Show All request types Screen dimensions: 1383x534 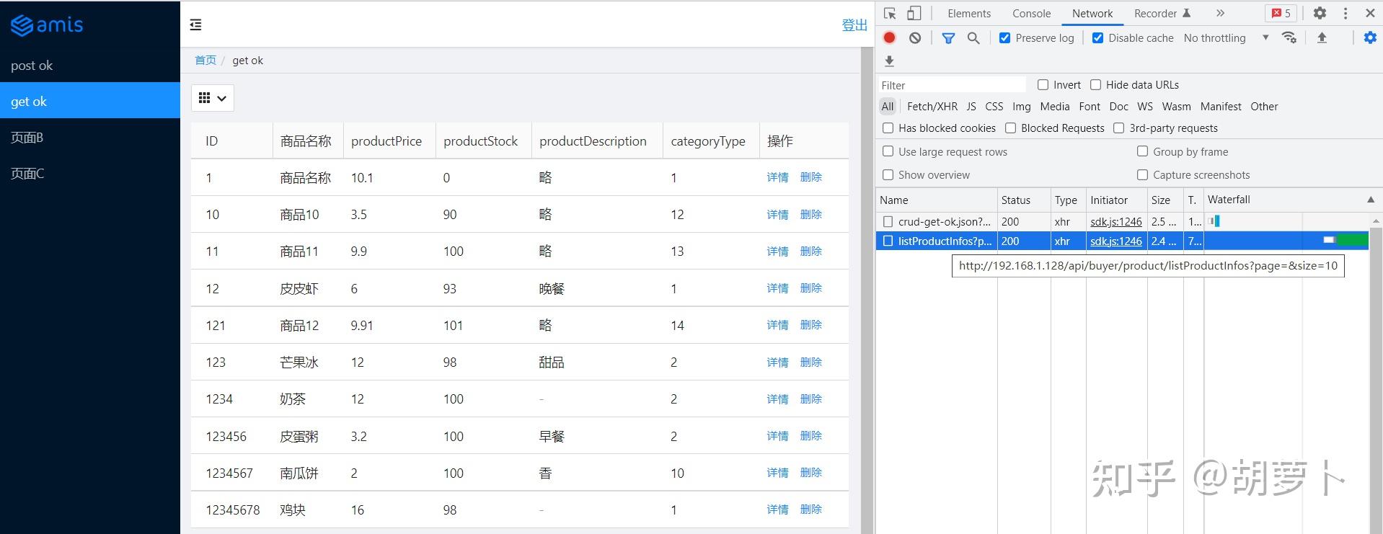click(x=888, y=107)
